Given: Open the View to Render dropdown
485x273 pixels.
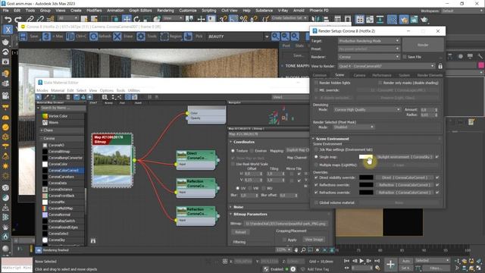Looking at the screenshot, I should 386,66.
